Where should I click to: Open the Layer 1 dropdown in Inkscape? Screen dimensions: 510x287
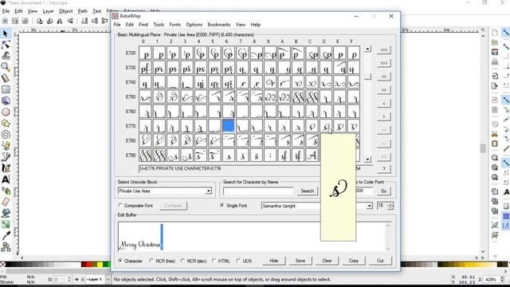point(108,279)
